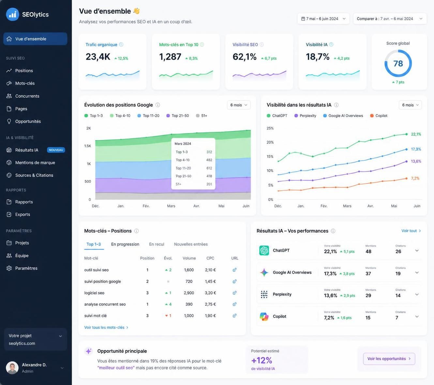This screenshot has height=385, width=434.
Task: Open the Alexandre D. account menu
Action: (x=35, y=368)
